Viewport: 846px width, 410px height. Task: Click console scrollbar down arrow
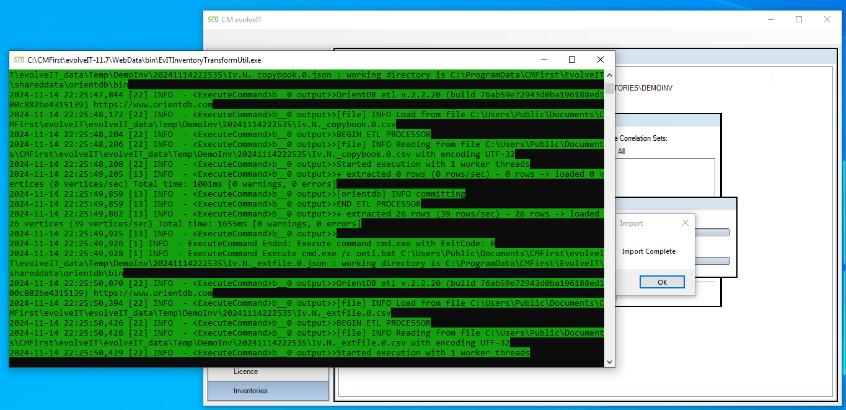(x=609, y=362)
